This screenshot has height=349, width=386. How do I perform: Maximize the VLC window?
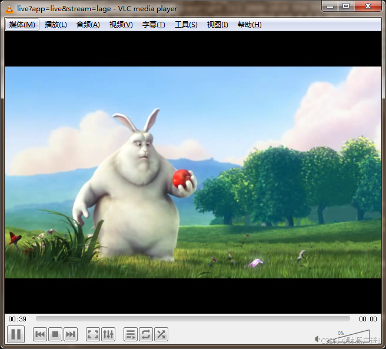[346, 6]
